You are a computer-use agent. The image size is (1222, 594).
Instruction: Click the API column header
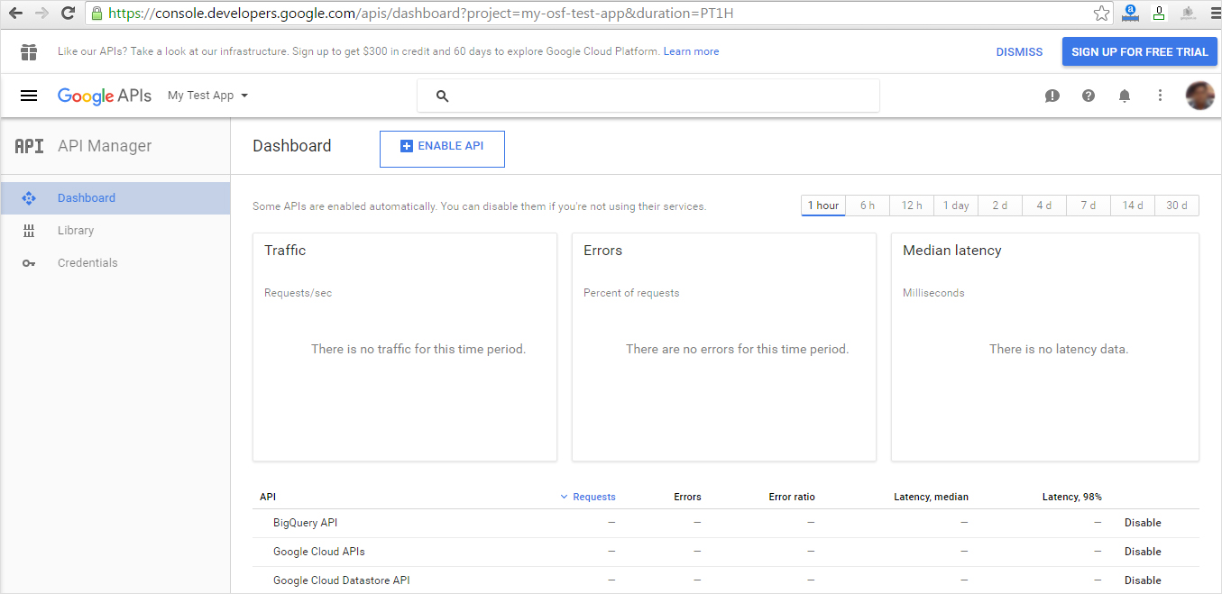click(x=267, y=497)
